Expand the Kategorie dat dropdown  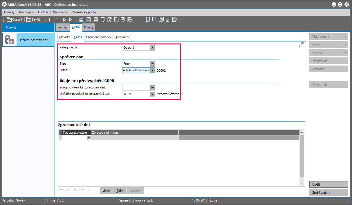point(152,48)
